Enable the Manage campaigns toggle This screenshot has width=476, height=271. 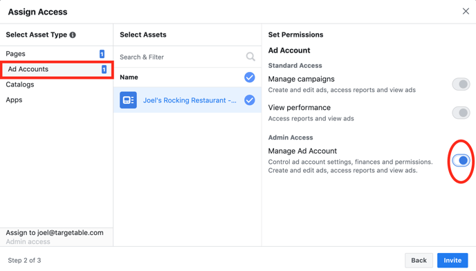[x=461, y=84]
